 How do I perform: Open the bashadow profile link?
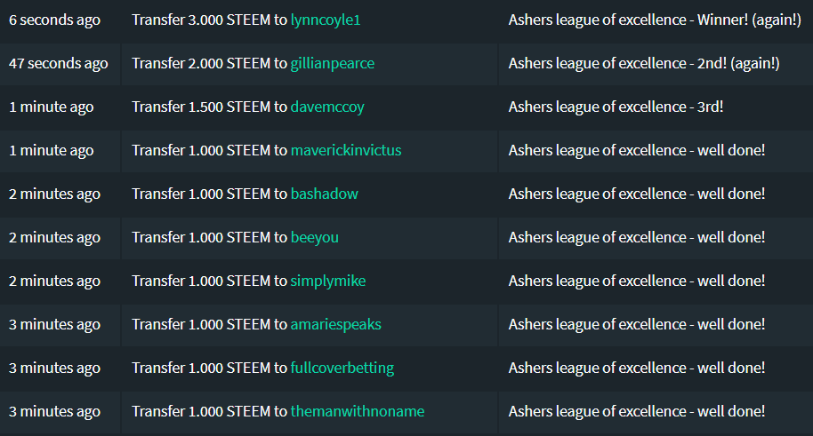point(324,194)
